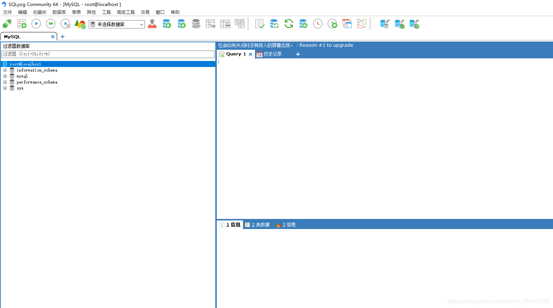The image size is (553, 308).
Task: Click the clock with green arrow icon
Action: click(x=332, y=24)
